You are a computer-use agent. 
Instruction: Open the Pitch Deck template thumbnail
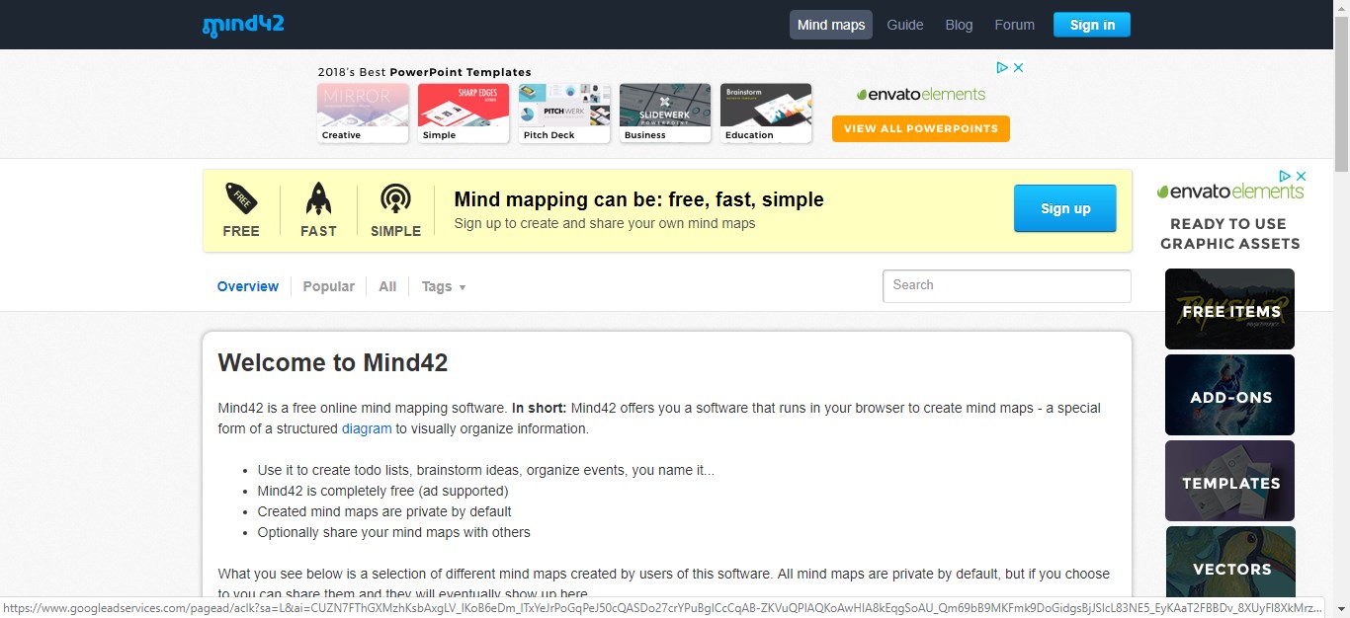[x=564, y=114]
